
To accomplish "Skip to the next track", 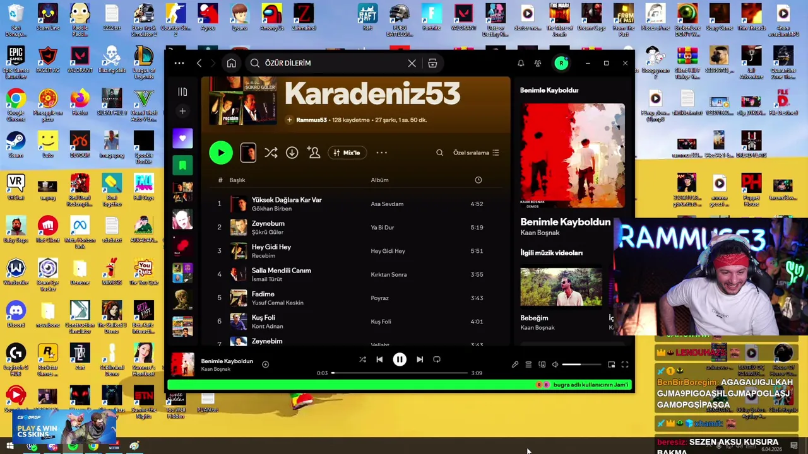I will coord(420,359).
